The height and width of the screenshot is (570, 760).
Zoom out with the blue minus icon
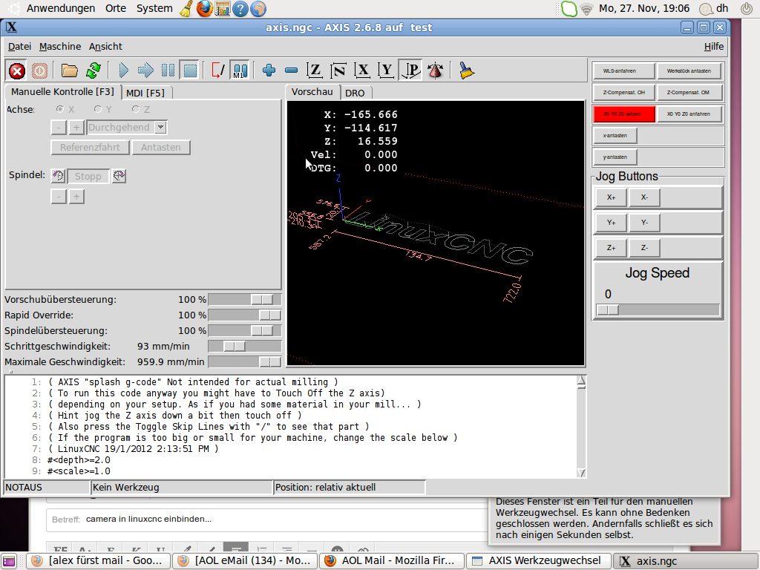[x=291, y=71]
